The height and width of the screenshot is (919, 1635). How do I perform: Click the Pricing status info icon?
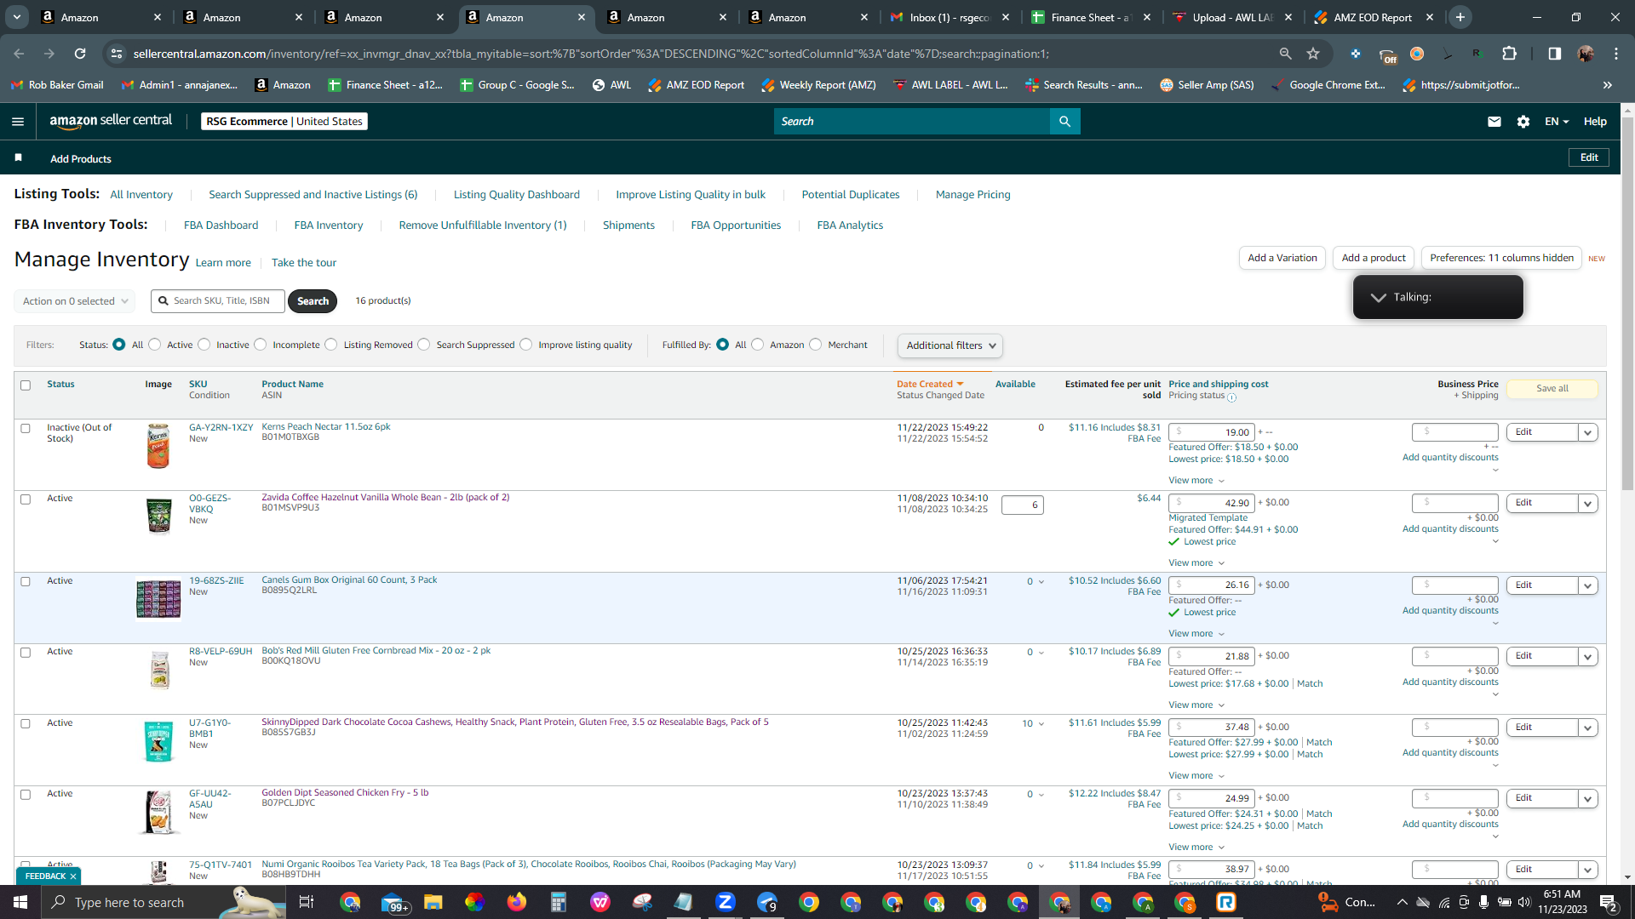coord(1231,397)
